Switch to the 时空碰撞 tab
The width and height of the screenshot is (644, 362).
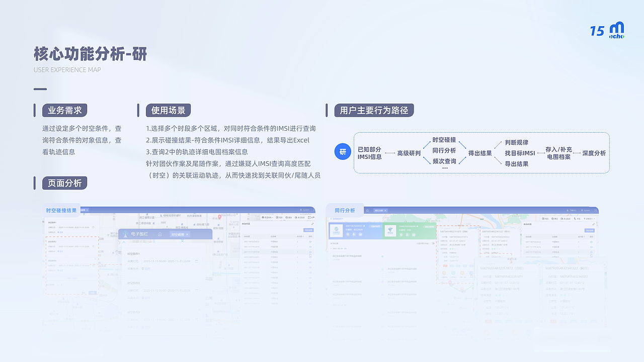point(179,234)
